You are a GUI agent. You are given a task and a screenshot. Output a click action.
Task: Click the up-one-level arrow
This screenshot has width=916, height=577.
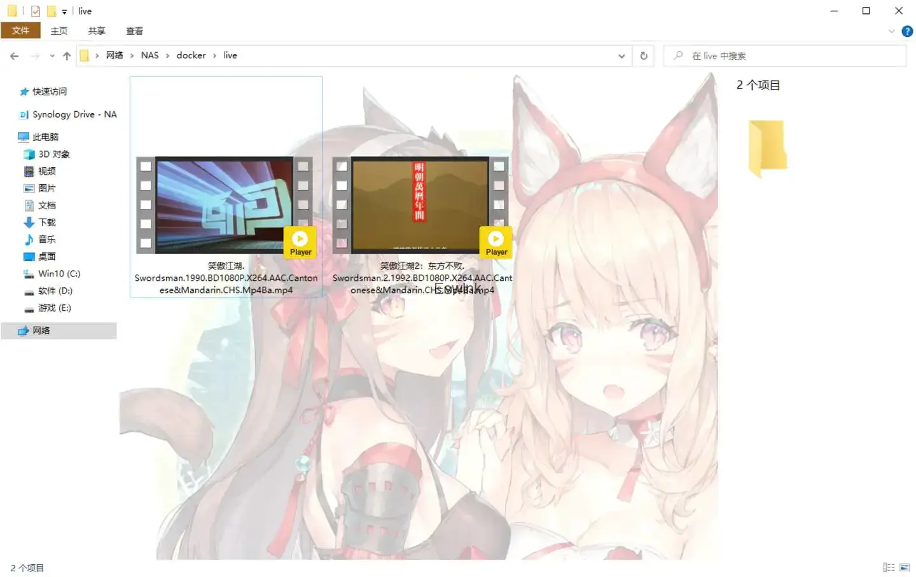[67, 56]
